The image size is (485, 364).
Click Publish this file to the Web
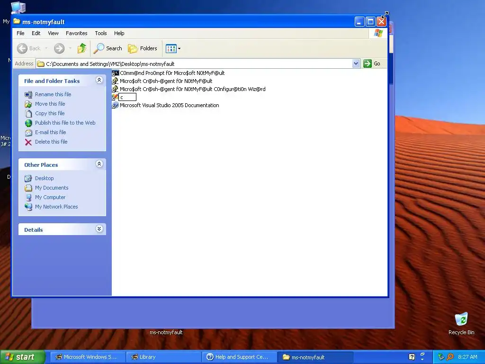point(65,123)
